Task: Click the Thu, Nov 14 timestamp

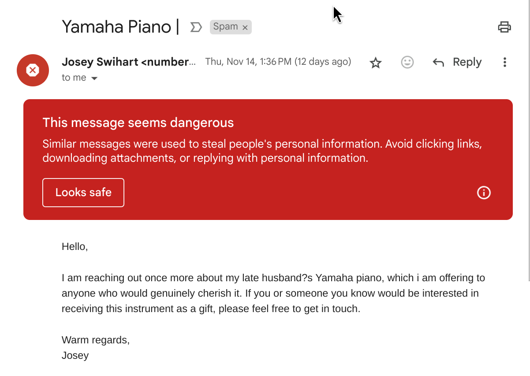Action: coord(278,62)
